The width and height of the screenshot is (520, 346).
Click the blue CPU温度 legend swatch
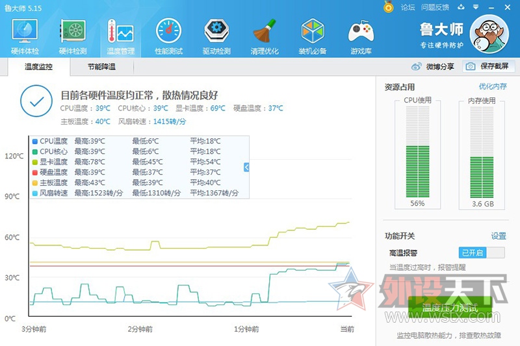35,142
